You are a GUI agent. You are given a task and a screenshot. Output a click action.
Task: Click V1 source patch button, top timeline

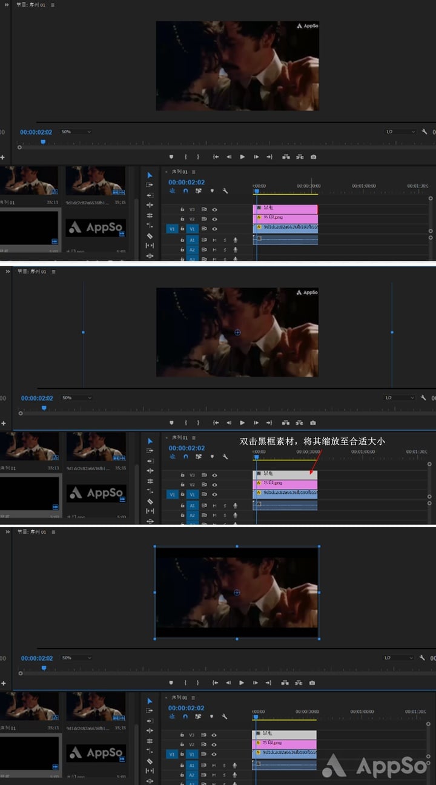click(x=172, y=229)
